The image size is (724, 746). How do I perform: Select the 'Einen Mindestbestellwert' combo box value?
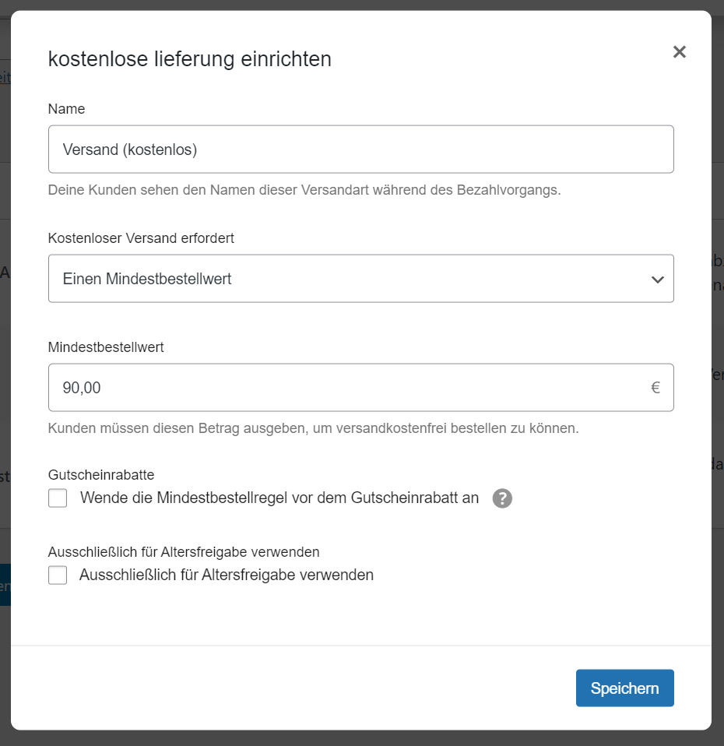coord(147,279)
